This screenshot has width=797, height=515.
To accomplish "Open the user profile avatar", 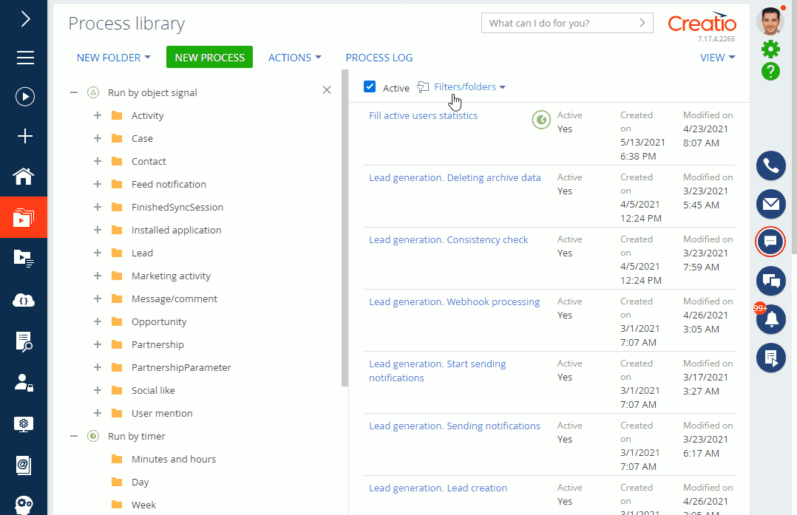I will pos(770,21).
